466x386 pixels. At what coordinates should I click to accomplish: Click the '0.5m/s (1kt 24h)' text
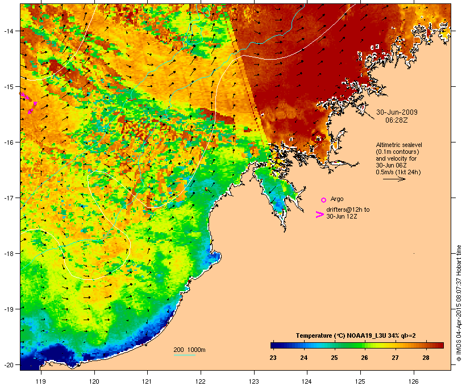pos(398,172)
